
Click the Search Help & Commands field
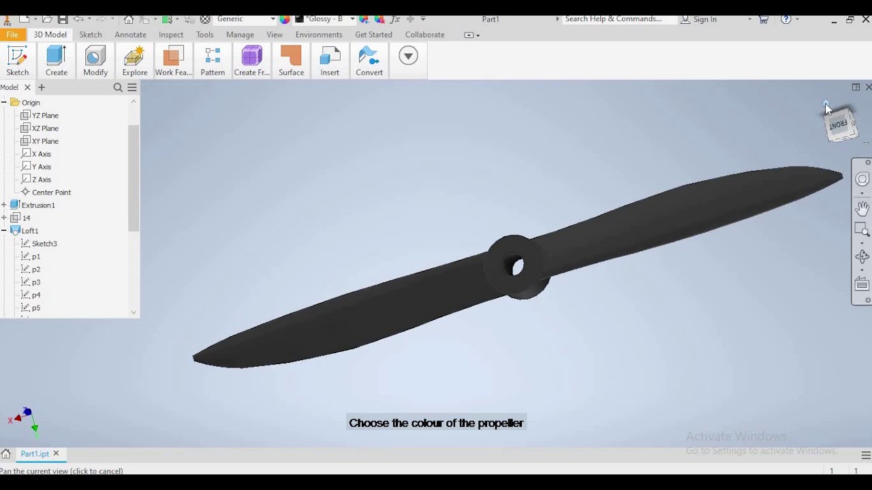click(x=620, y=19)
